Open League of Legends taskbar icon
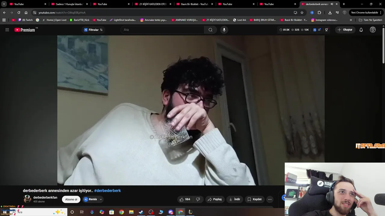 point(190,212)
